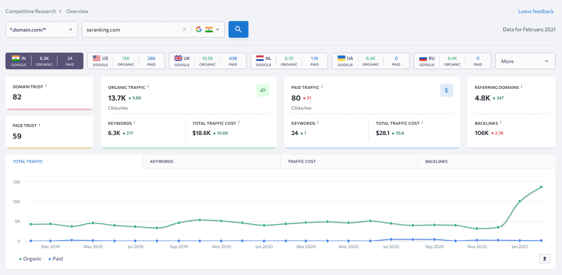562x275 pixels.
Task: Click the Russia flag icon
Action: (423, 58)
